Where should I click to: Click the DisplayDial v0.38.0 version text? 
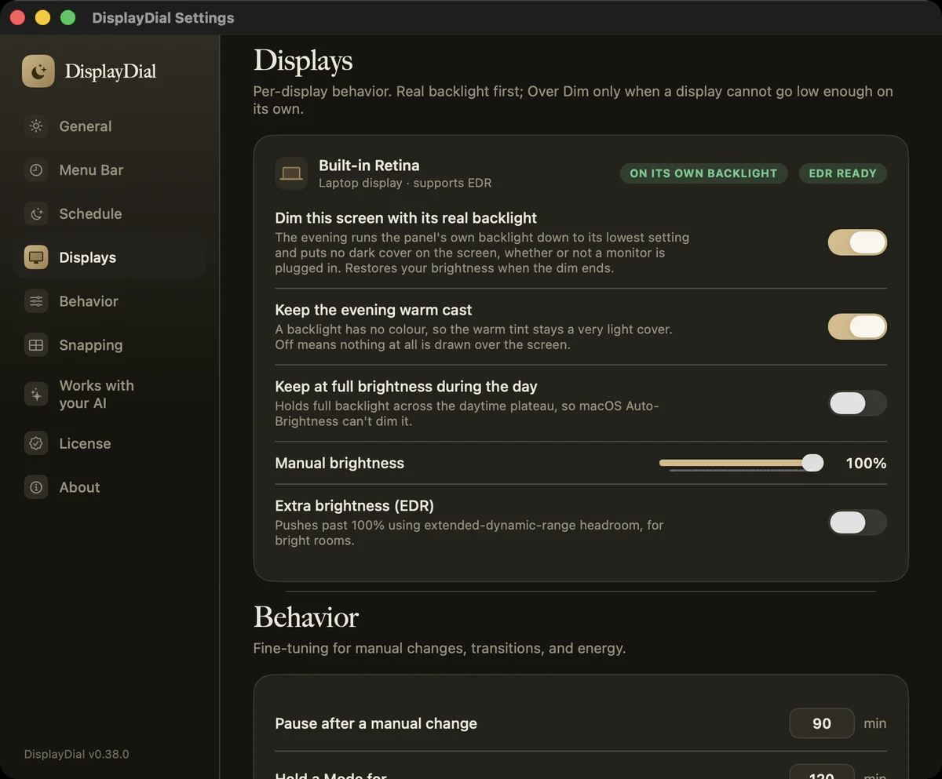click(77, 755)
